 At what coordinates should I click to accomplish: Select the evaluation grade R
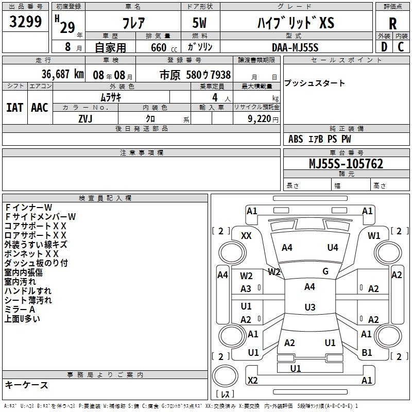(392, 23)
